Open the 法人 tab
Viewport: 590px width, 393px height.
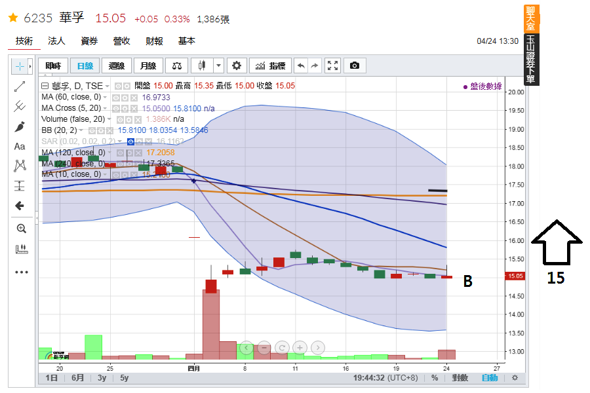(x=56, y=41)
